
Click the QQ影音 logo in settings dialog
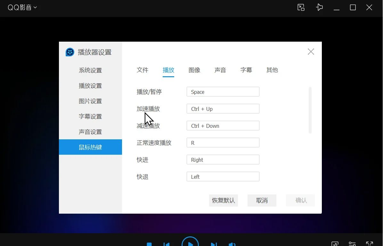pos(70,52)
